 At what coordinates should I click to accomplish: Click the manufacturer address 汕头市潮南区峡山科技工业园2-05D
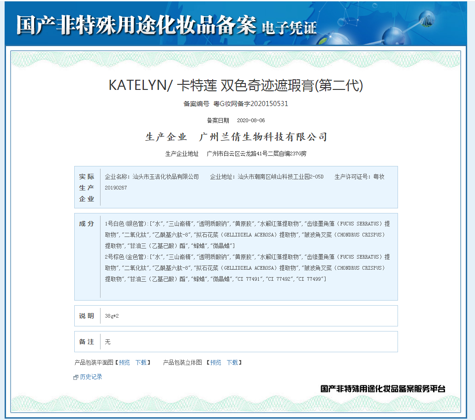tap(280, 177)
